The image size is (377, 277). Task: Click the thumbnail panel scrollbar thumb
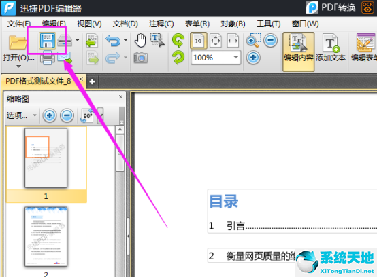120,153
